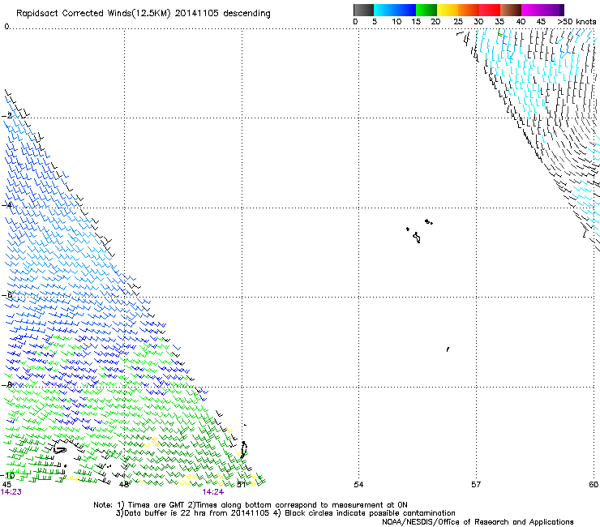Click the '45' label under the color scale

(541, 22)
